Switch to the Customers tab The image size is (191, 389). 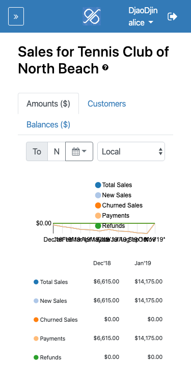pyautogui.click(x=107, y=103)
